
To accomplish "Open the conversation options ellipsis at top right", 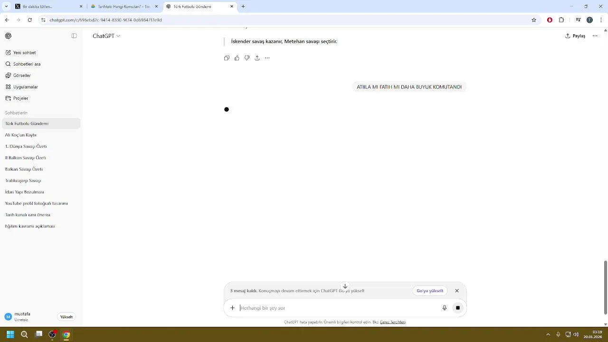I will [595, 36].
